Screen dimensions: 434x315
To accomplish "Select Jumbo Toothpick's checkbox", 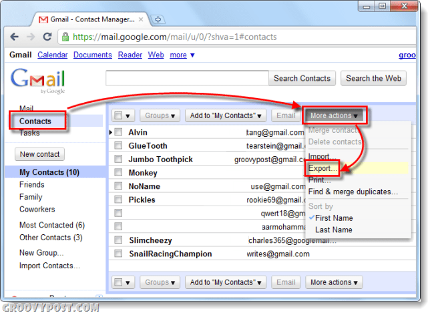I will (118, 159).
